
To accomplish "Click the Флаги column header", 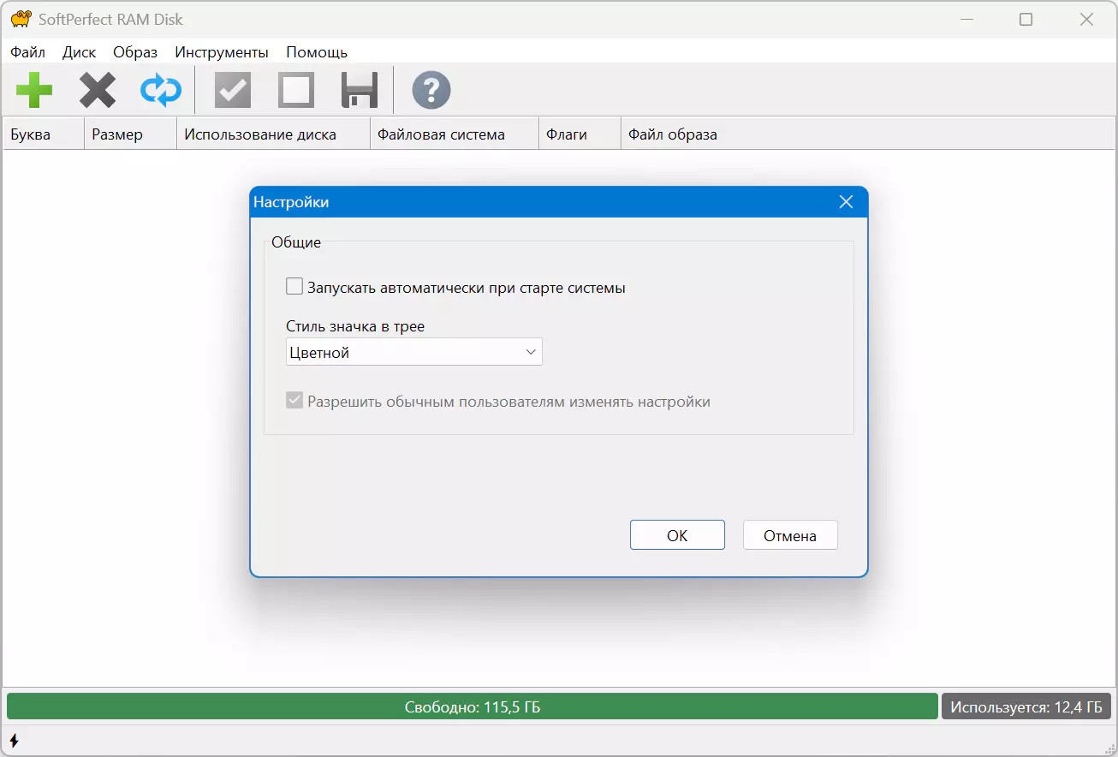I will pos(579,134).
